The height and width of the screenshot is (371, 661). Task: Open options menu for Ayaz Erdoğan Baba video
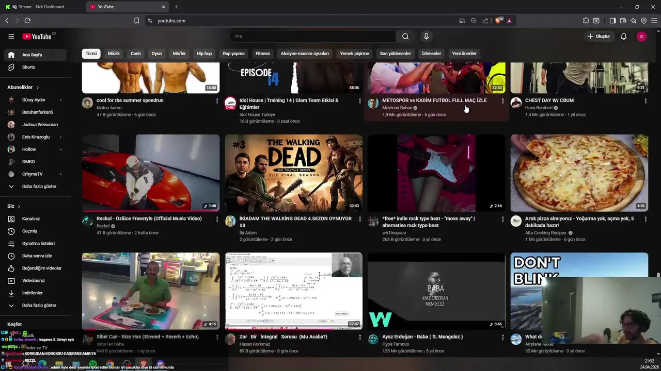[x=502, y=337]
